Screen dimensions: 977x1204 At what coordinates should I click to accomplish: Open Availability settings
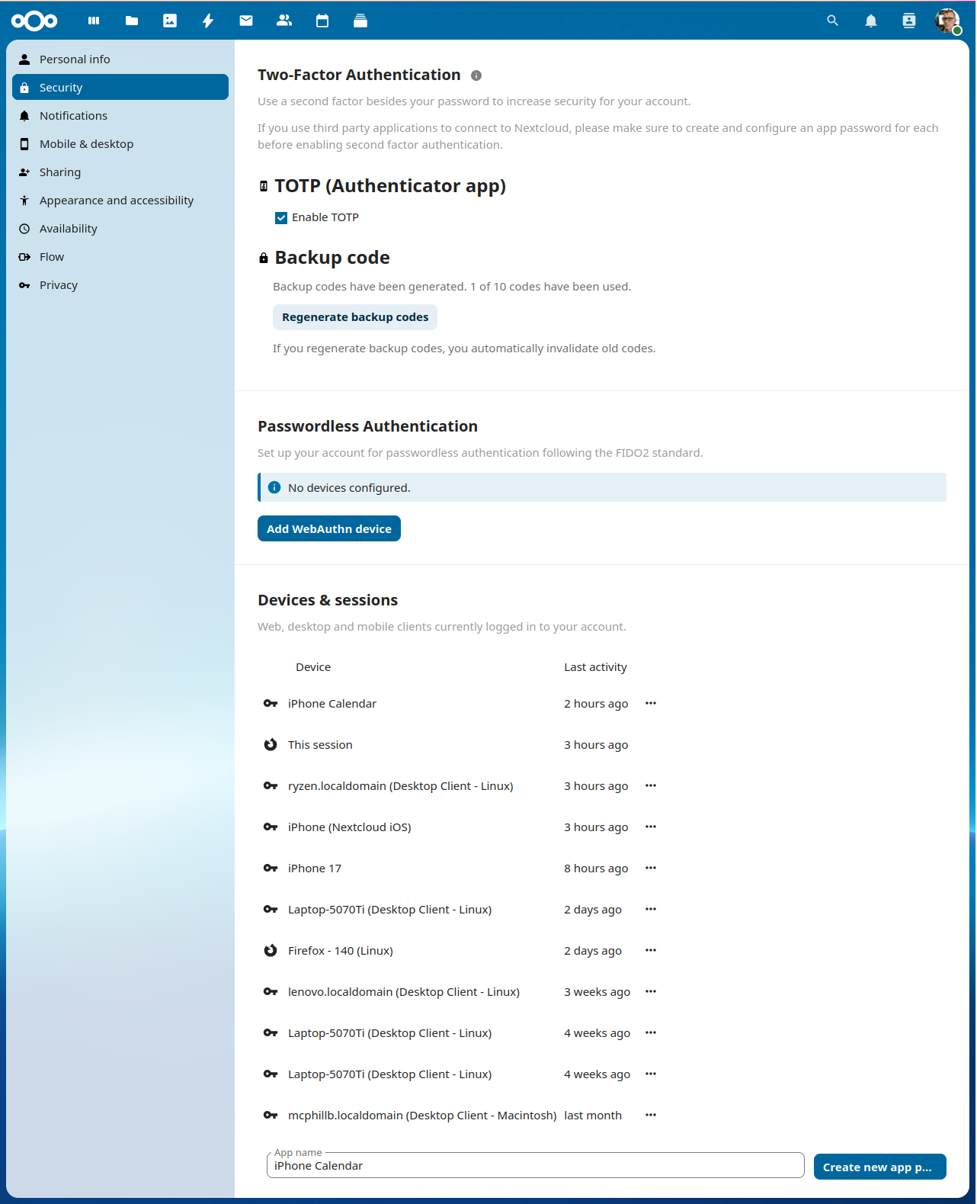(x=120, y=228)
